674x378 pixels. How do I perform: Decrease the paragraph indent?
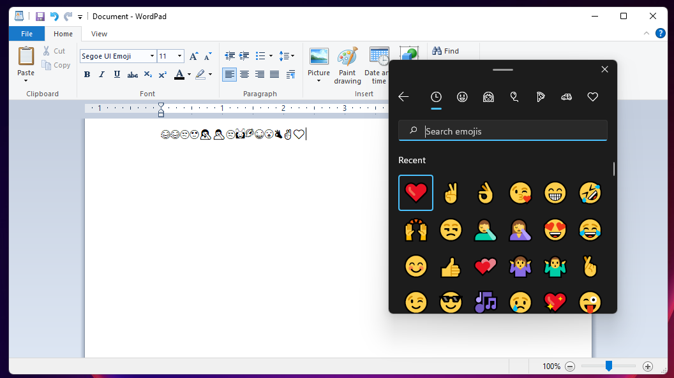click(x=230, y=56)
